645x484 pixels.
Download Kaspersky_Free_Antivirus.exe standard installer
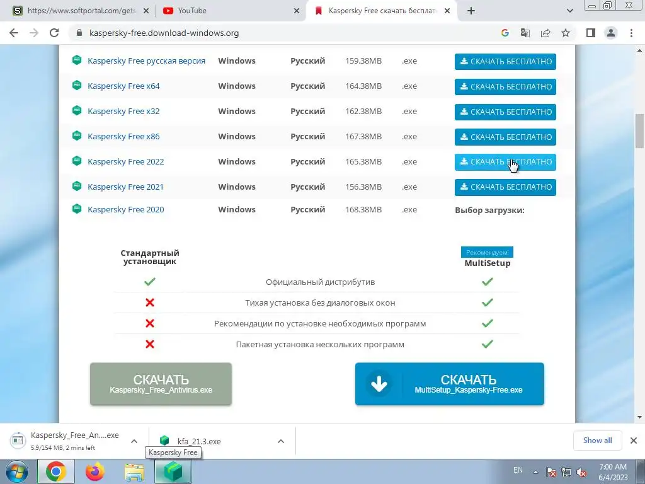161,384
